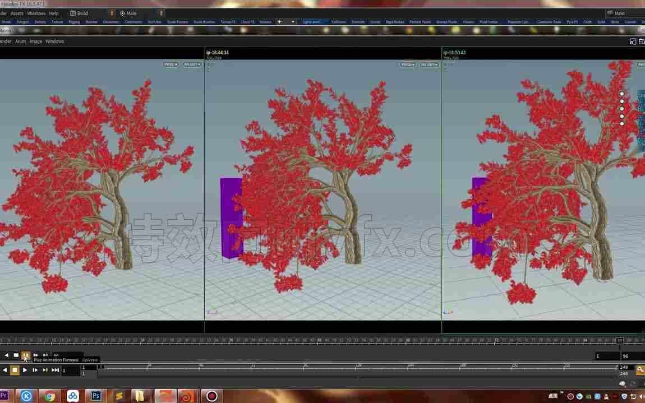Switch to the Terrain FX shelf tab

coord(228,22)
